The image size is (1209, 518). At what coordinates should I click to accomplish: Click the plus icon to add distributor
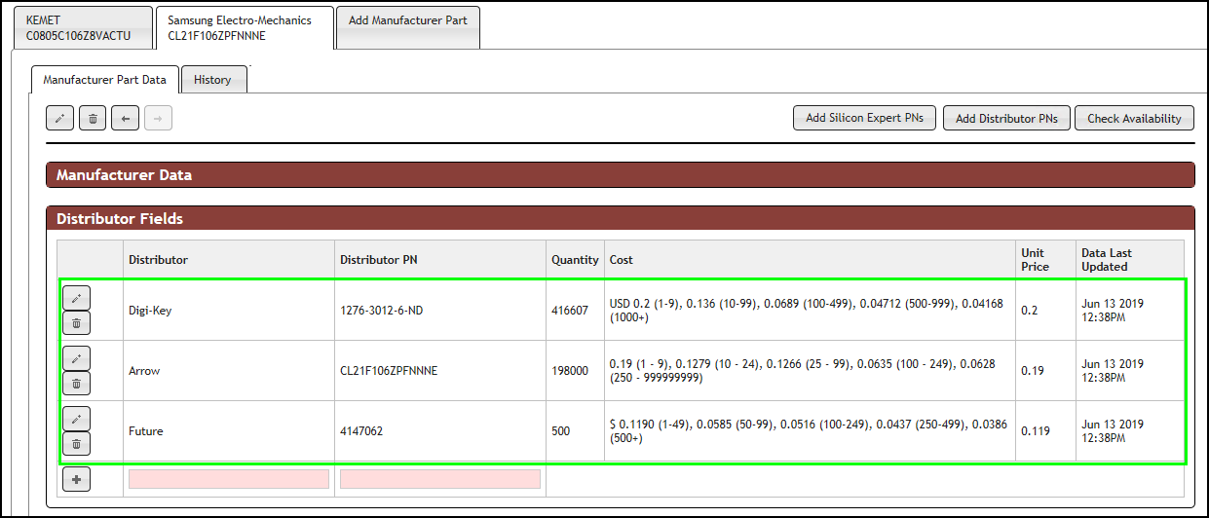click(76, 479)
